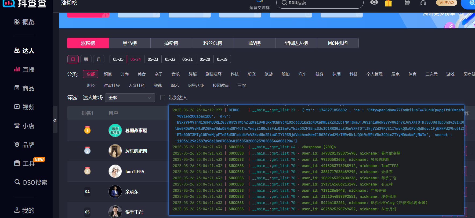Click the 抖查查 logo
This screenshot has width=475, height=218.
[x=24, y=3]
